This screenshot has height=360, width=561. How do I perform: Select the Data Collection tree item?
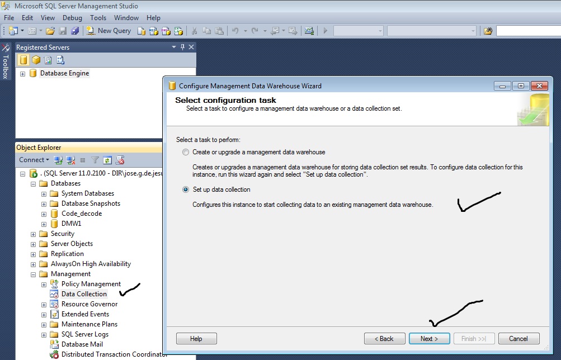[x=84, y=294]
